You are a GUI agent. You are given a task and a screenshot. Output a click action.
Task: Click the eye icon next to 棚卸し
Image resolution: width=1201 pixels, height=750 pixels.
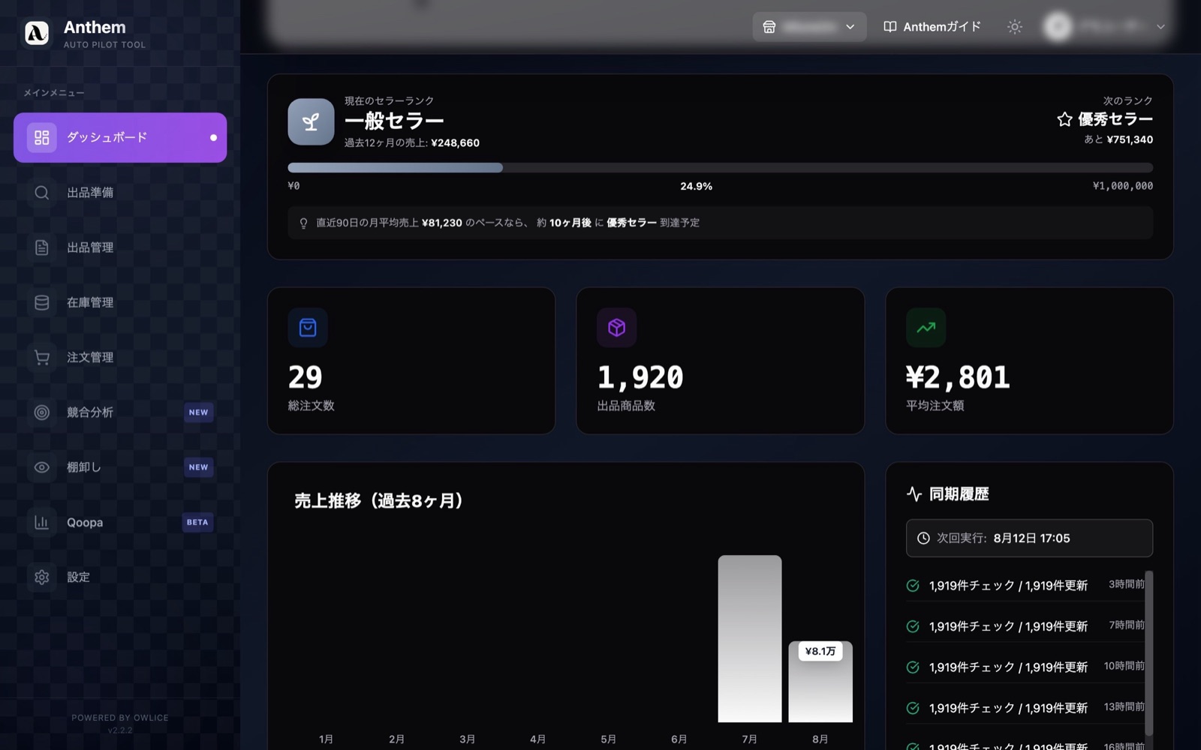coord(42,467)
